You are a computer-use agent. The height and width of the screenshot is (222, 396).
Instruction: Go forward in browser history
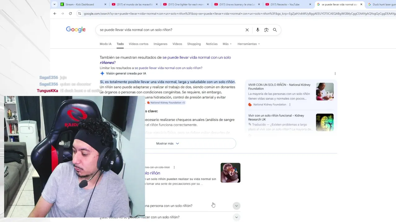click(62, 14)
